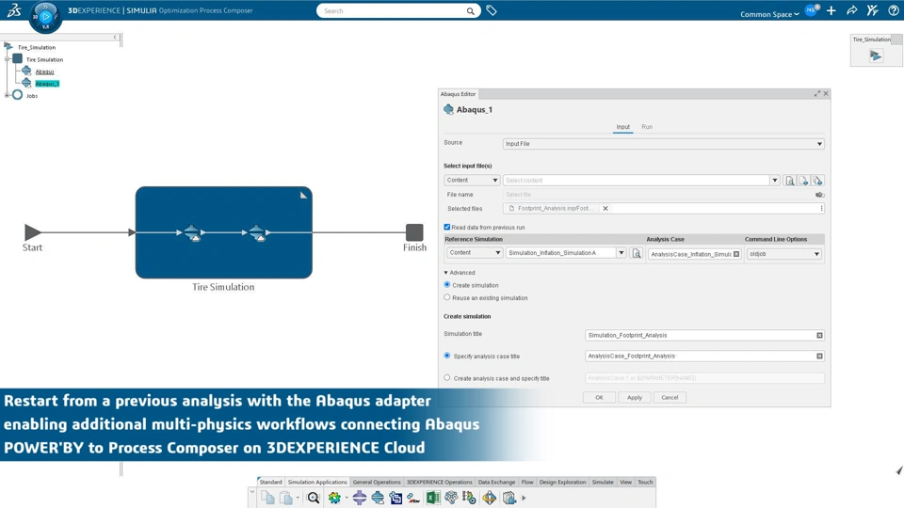The height and width of the screenshot is (508, 904).
Task: Switch to the Run tab
Action: (x=647, y=127)
